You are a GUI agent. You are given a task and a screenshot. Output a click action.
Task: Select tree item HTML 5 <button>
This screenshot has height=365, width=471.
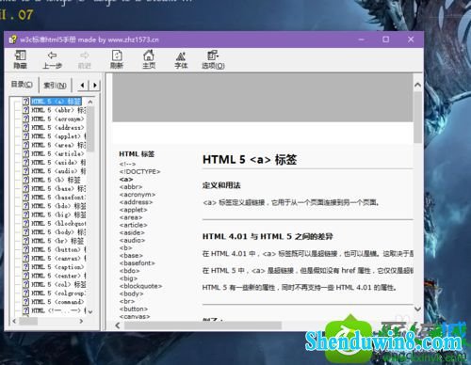[x=58, y=249]
